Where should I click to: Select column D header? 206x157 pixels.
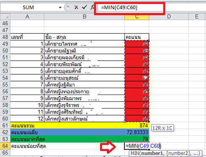click(x=169, y=16)
